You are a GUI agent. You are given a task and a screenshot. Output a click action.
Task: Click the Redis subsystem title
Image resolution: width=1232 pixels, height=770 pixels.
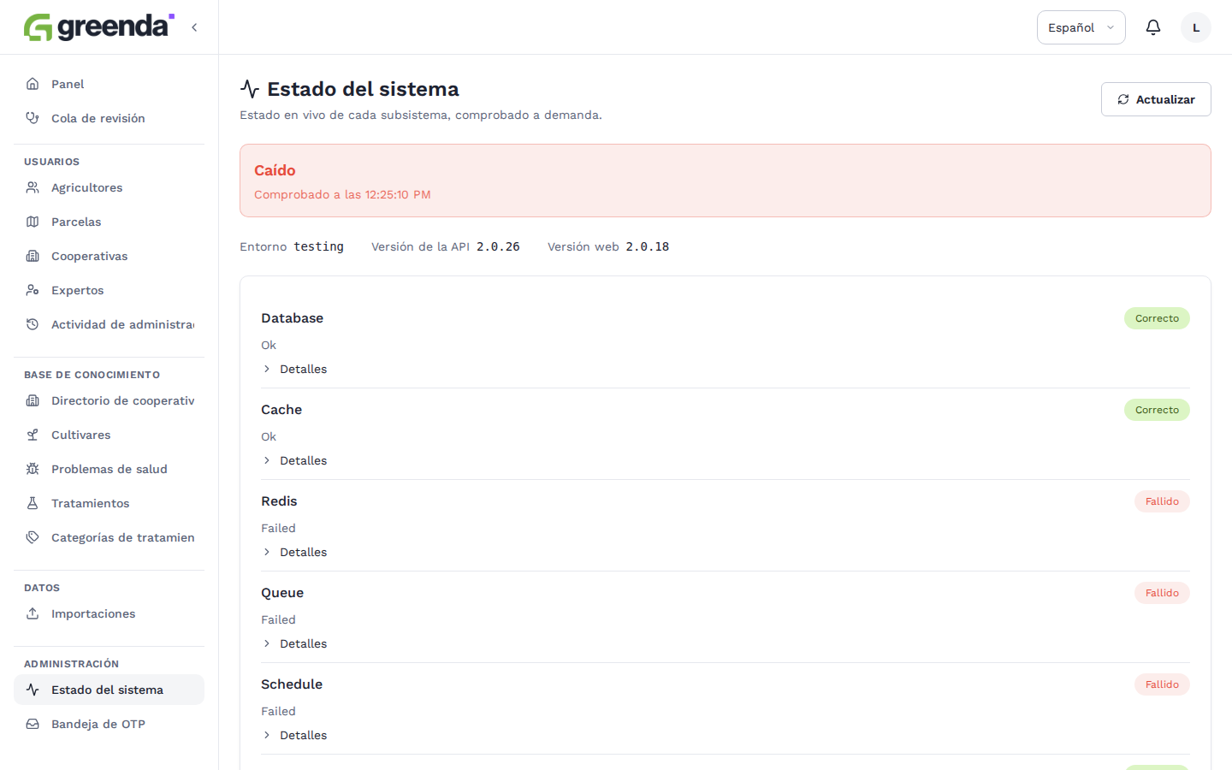point(279,501)
